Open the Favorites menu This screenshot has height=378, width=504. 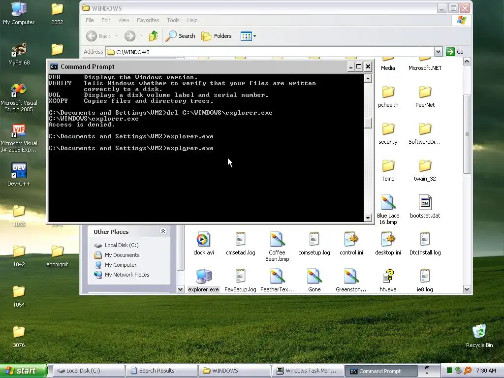pyautogui.click(x=148, y=20)
